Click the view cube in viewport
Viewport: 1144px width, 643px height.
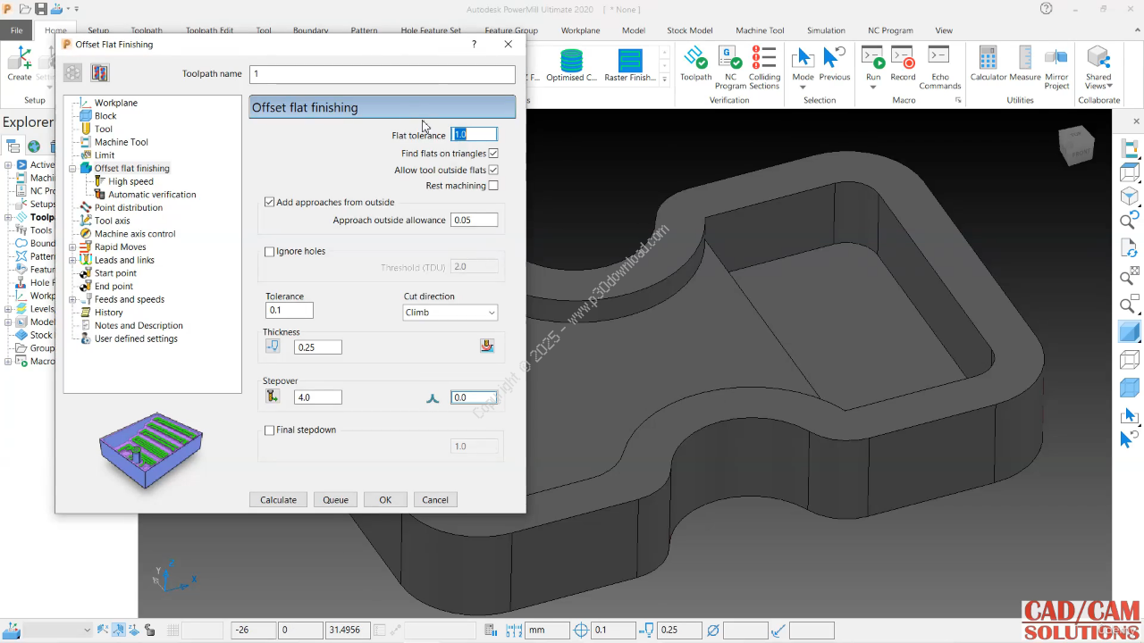tap(1076, 146)
